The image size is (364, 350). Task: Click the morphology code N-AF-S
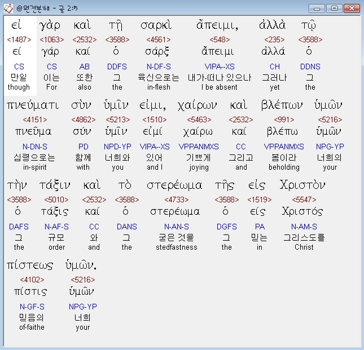click(56, 227)
